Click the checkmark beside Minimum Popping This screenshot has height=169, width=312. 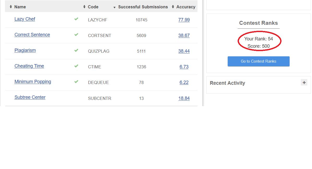point(76,82)
